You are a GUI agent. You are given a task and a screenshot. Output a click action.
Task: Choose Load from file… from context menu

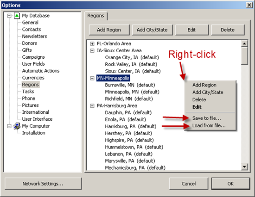(209, 125)
